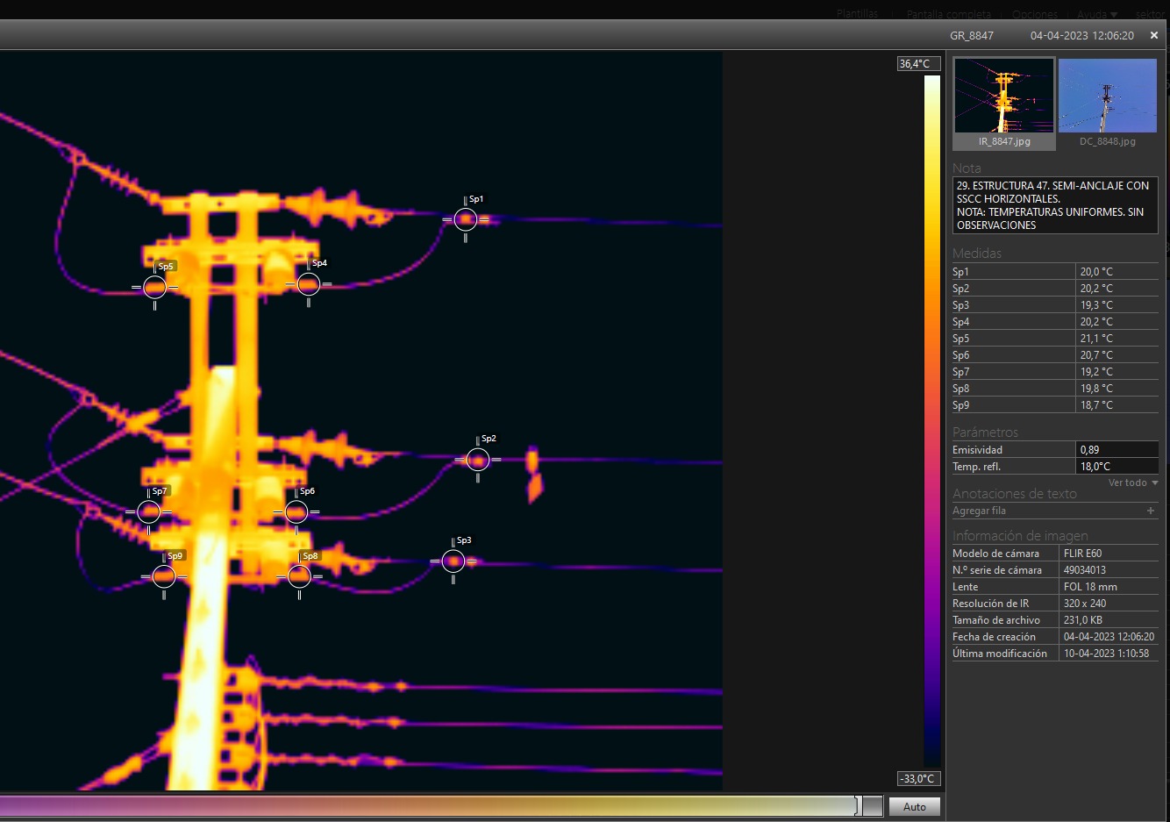Image resolution: width=1170 pixels, height=822 pixels.
Task: Click the Sp2 spotmeter crosshair
Action: coord(478,460)
